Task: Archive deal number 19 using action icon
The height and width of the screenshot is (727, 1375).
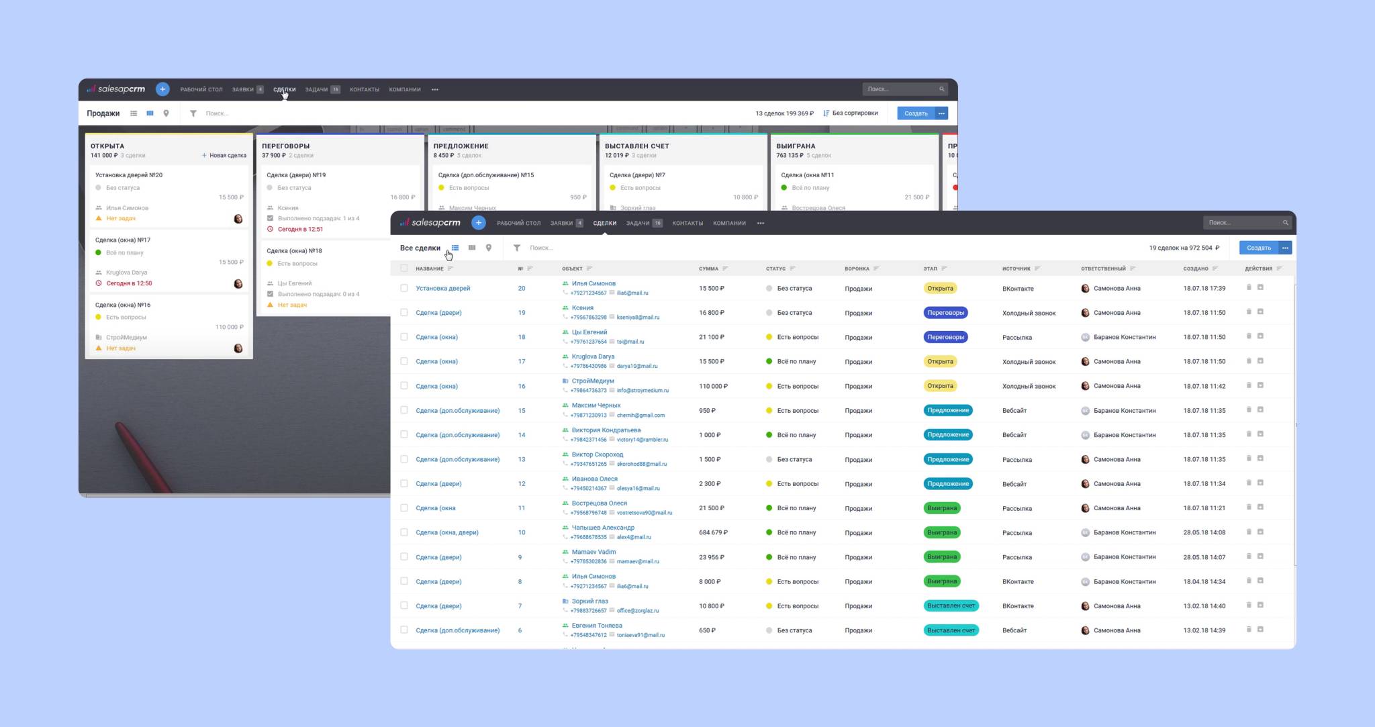Action: (1260, 311)
